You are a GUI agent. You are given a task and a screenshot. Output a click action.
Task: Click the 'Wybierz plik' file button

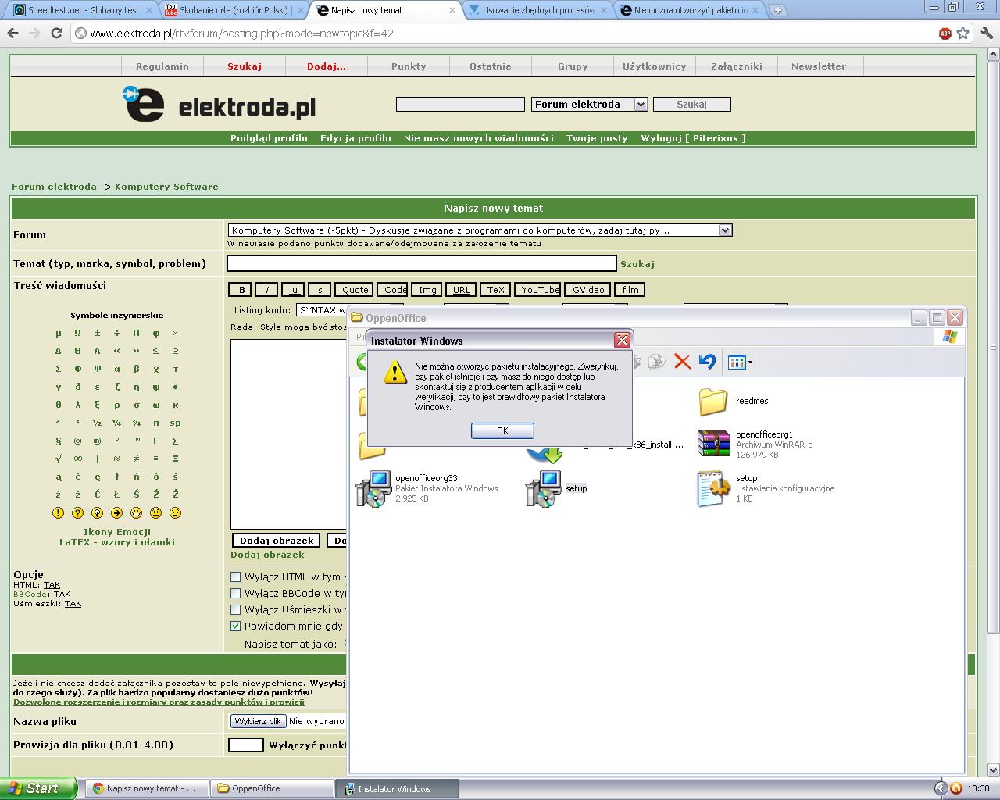point(258,721)
